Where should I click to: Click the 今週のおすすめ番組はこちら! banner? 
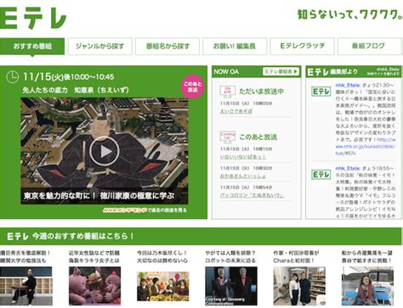point(201,236)
